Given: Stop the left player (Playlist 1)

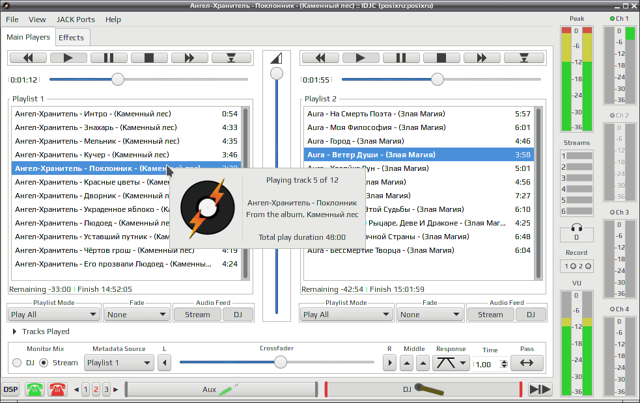Looking at the screenshot, I should [149, 58].
